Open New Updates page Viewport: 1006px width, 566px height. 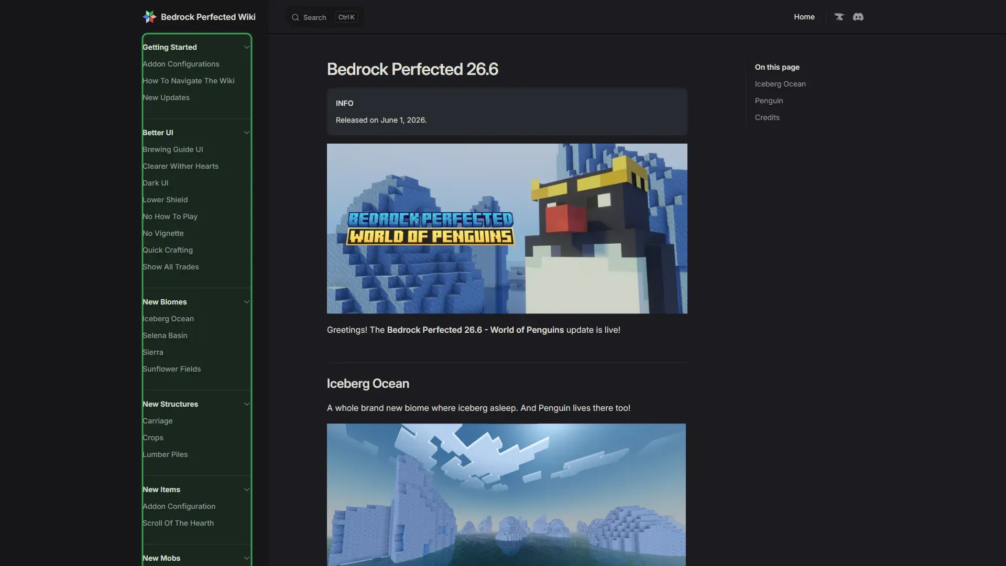[166, 97]
